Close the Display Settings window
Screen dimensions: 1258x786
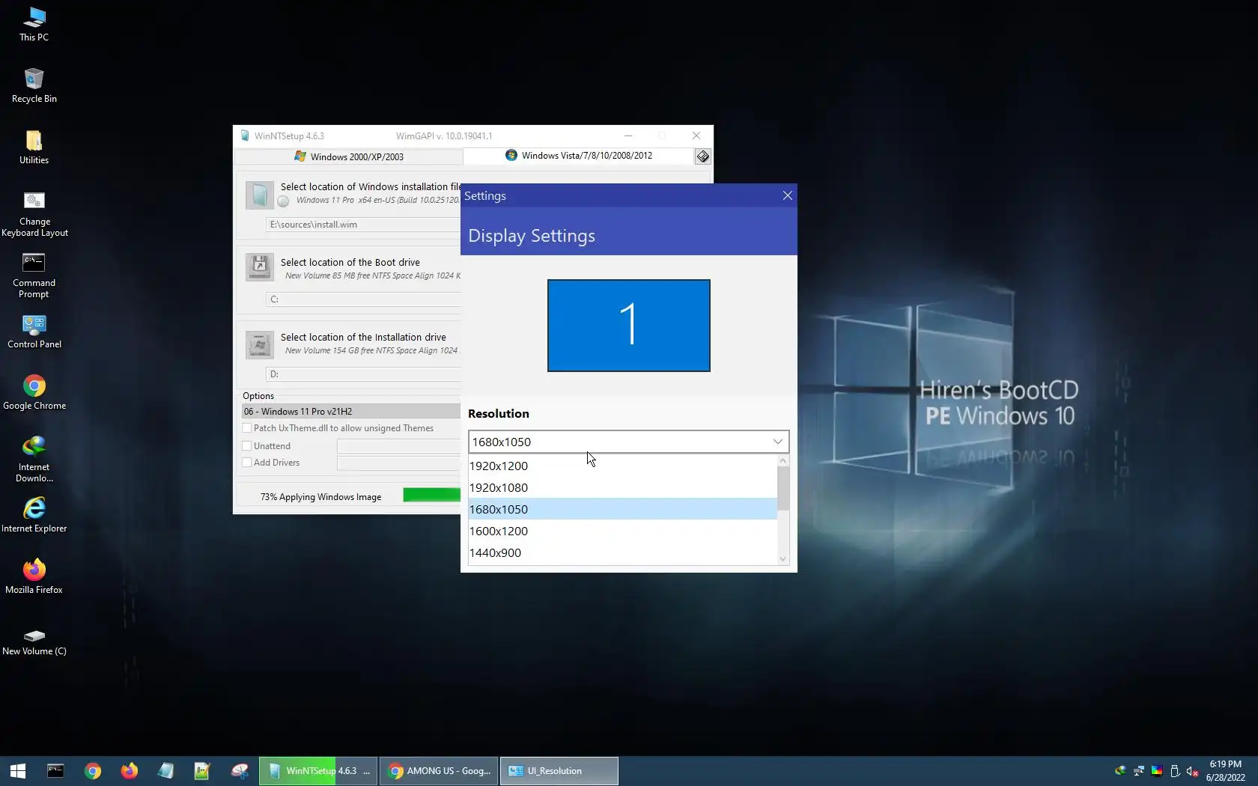[x=787, y=195]
